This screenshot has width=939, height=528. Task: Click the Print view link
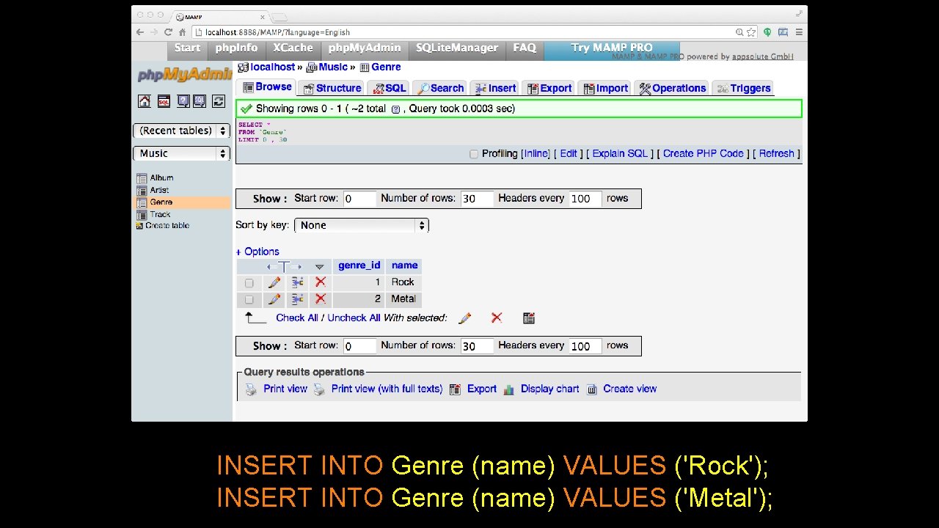coord(285,389)
